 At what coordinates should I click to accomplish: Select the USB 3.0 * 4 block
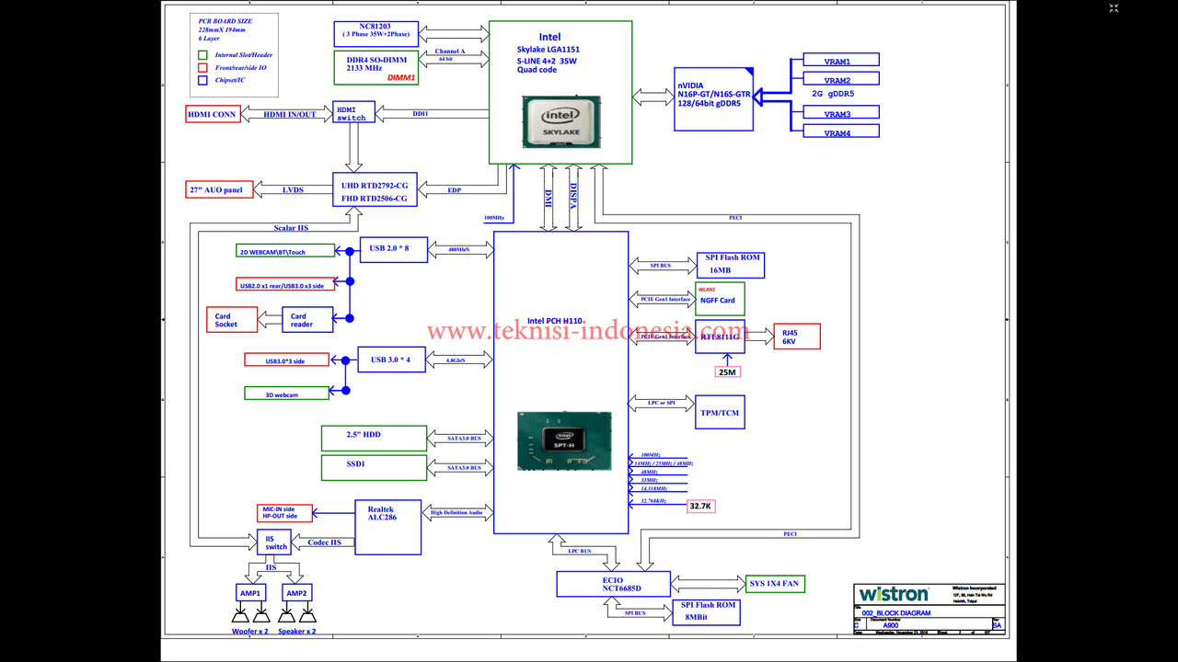click(x=391, y=360)
